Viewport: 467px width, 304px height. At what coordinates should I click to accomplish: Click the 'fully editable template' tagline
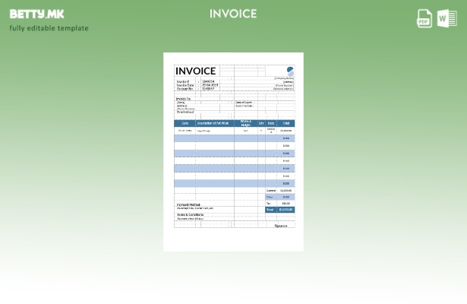point(49,28)
